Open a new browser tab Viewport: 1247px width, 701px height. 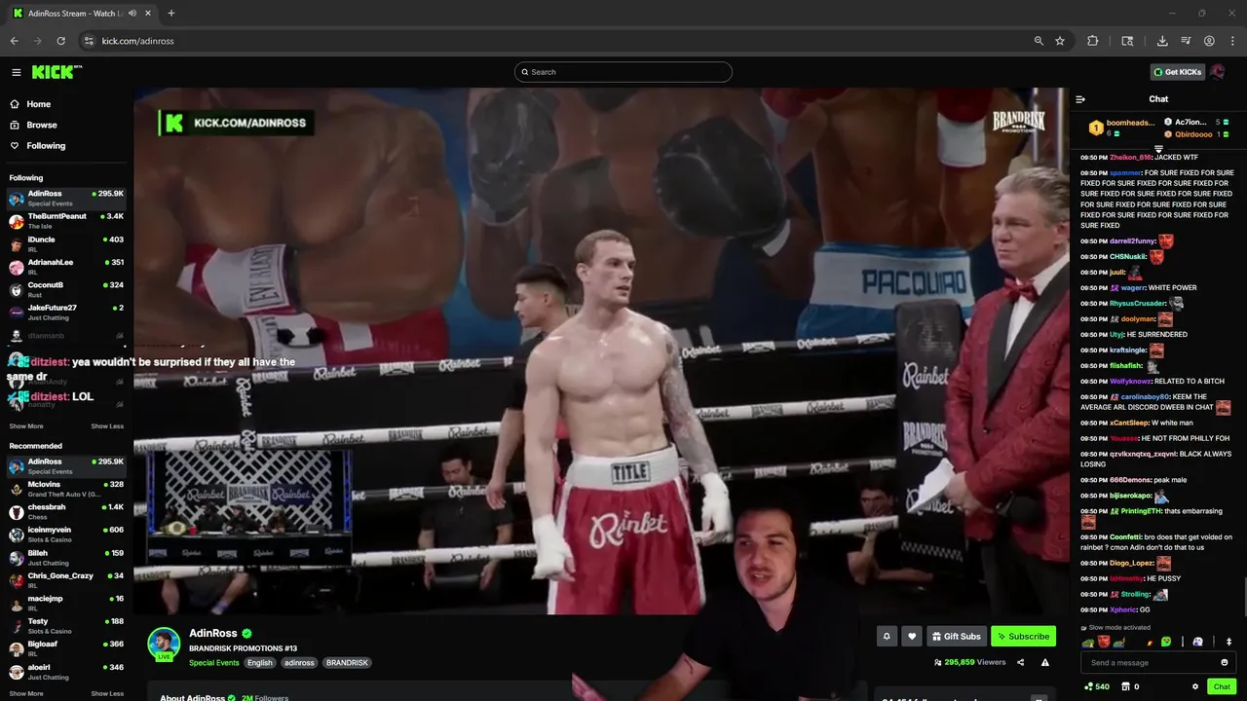coord(171,14)
